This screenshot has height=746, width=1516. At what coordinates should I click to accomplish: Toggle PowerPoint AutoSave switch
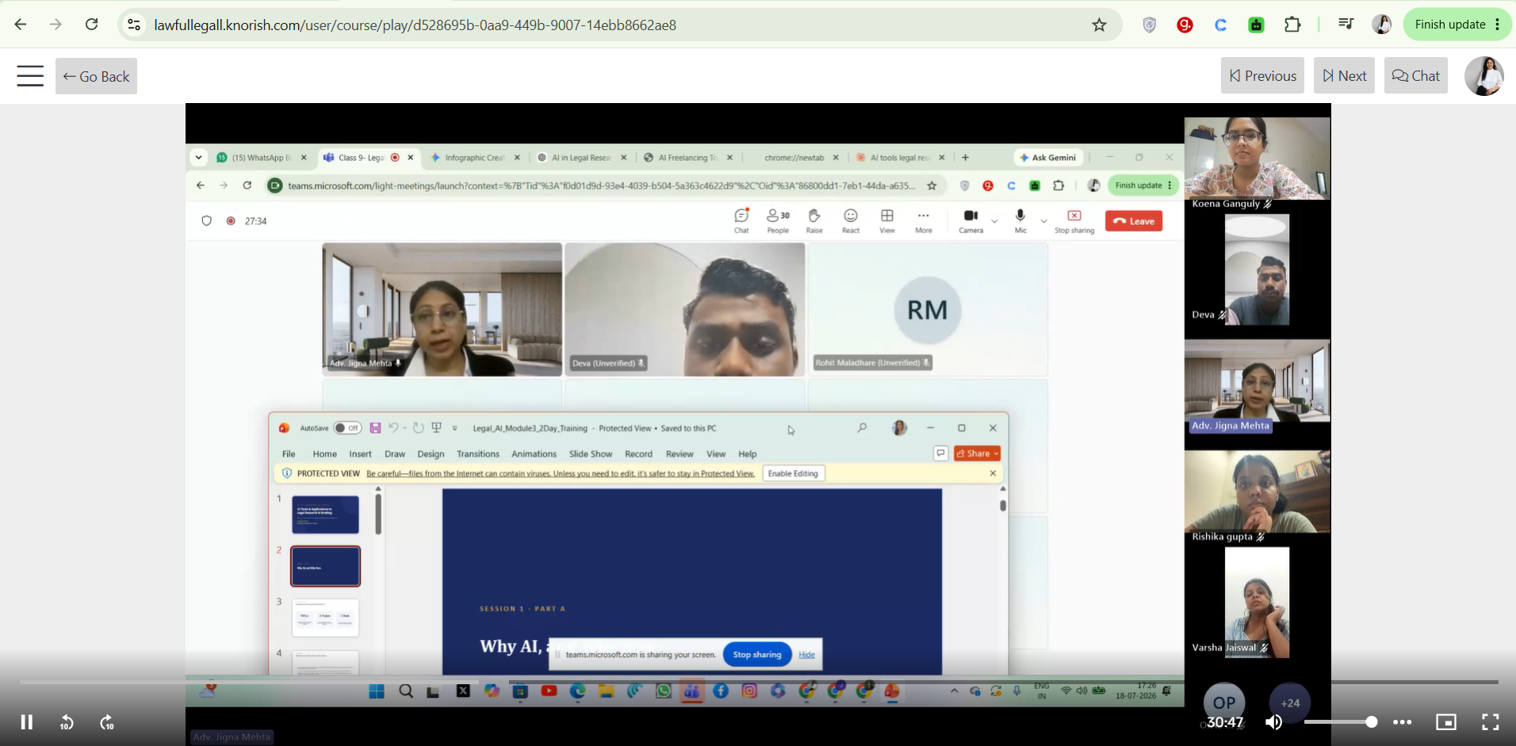pyautogui.click(x=347, y=428)
